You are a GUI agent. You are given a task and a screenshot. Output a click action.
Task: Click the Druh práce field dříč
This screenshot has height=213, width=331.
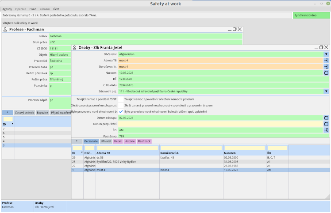point(146,42)
